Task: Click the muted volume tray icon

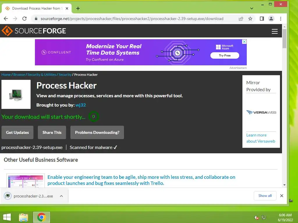Action: [x=256, y=217]
